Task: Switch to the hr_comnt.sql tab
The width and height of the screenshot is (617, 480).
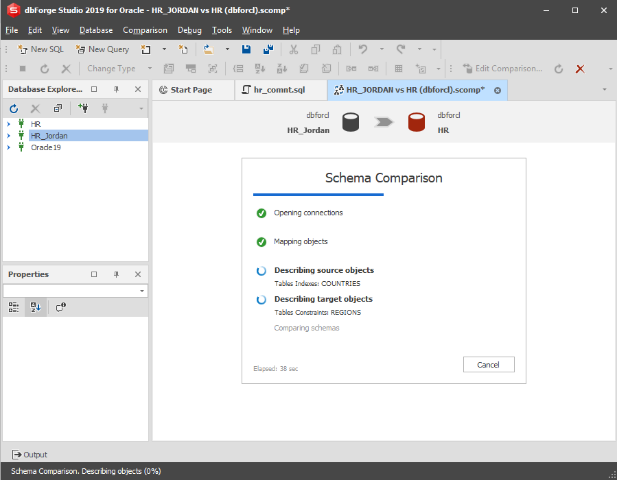Action: pos(280,90)
